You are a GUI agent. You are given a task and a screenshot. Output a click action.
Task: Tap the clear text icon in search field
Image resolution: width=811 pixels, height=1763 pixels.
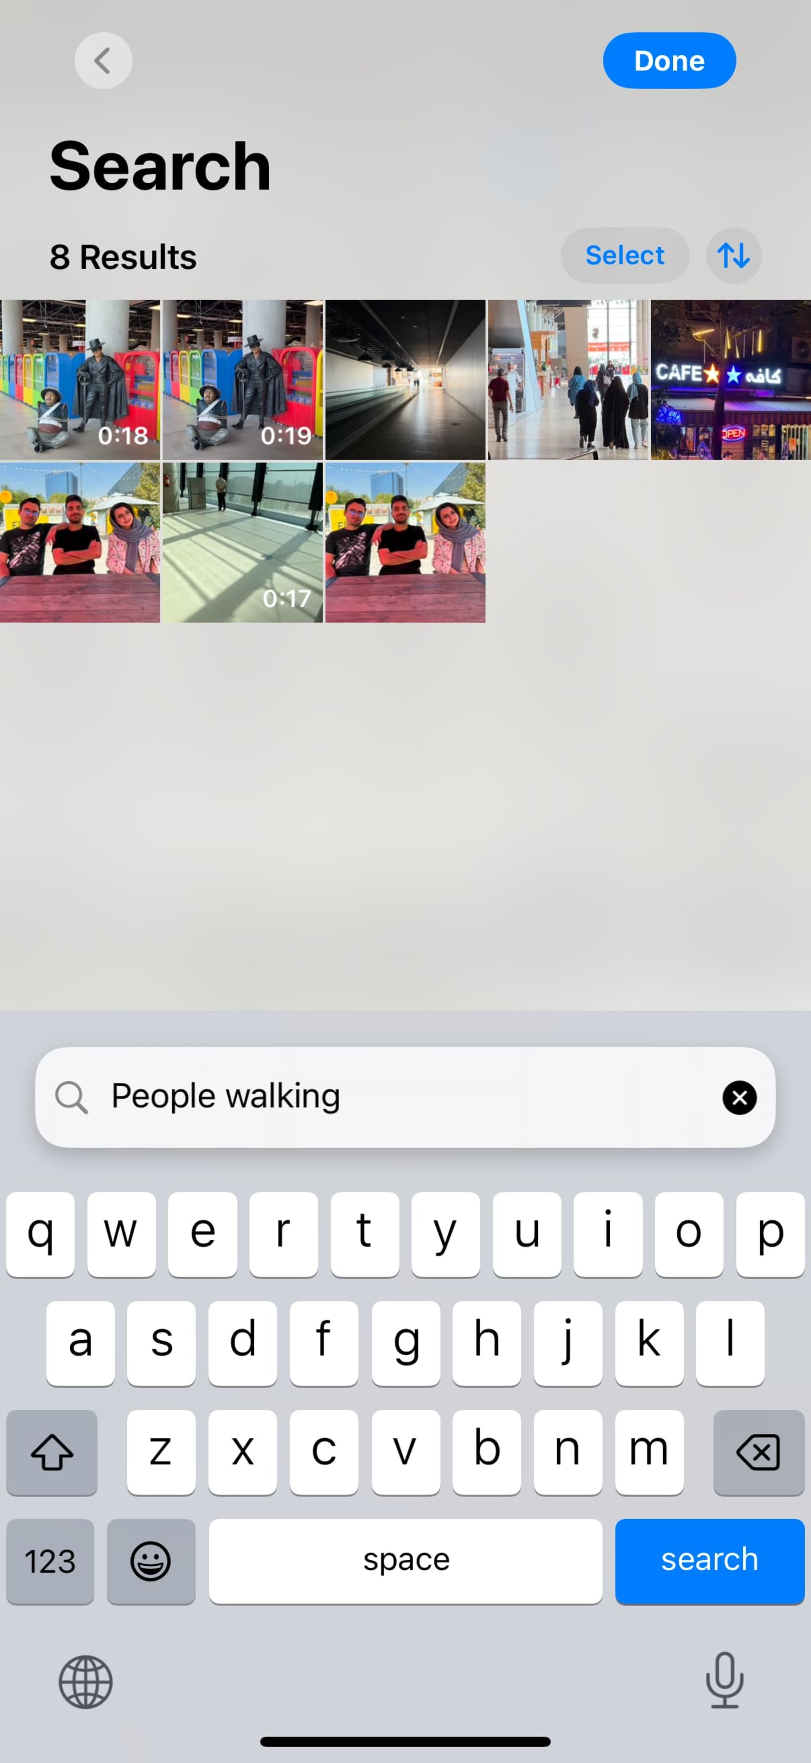(739, 1096)
